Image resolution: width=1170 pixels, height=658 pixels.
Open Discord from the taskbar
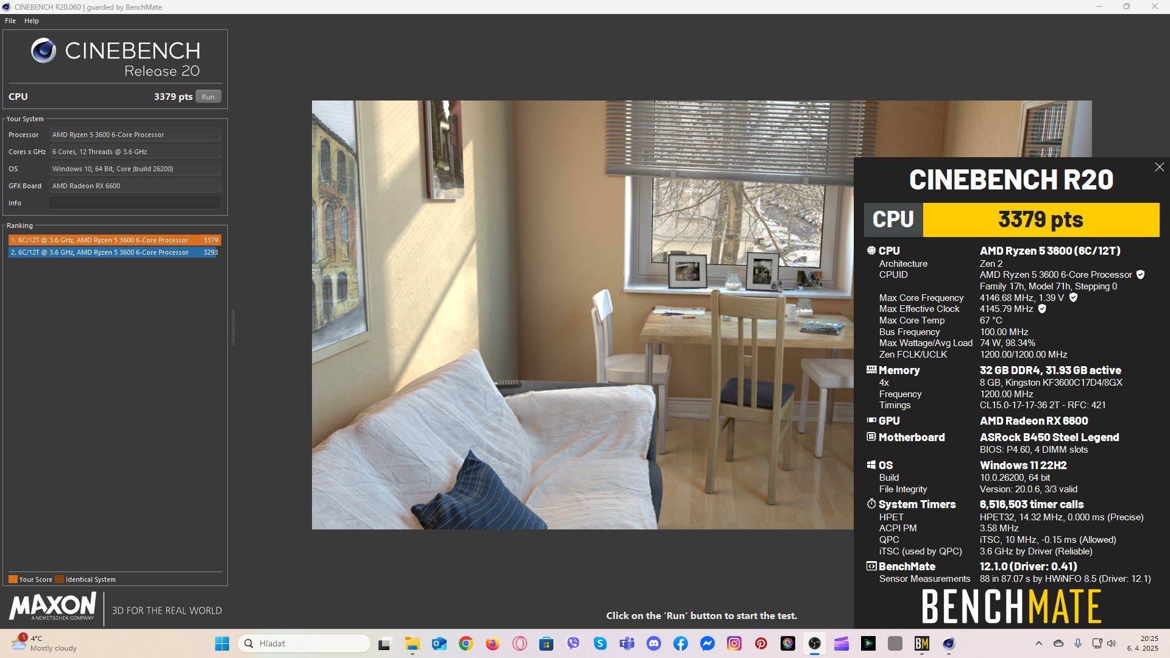[654, 643]
